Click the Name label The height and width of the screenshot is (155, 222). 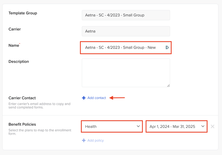pyautogui.click(x=14, y=45)
